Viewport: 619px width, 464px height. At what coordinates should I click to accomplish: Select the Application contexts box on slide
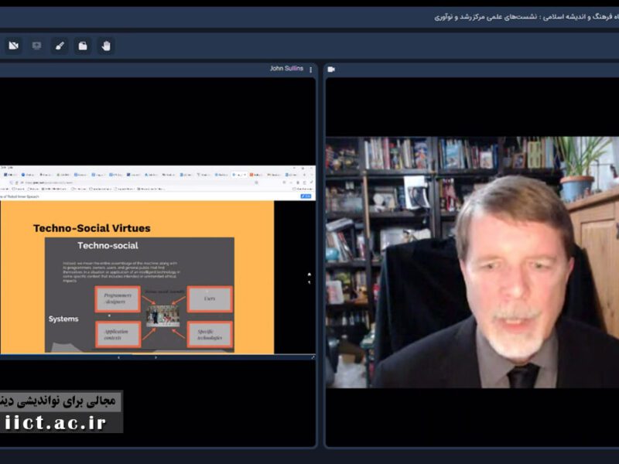click(118, 334)
